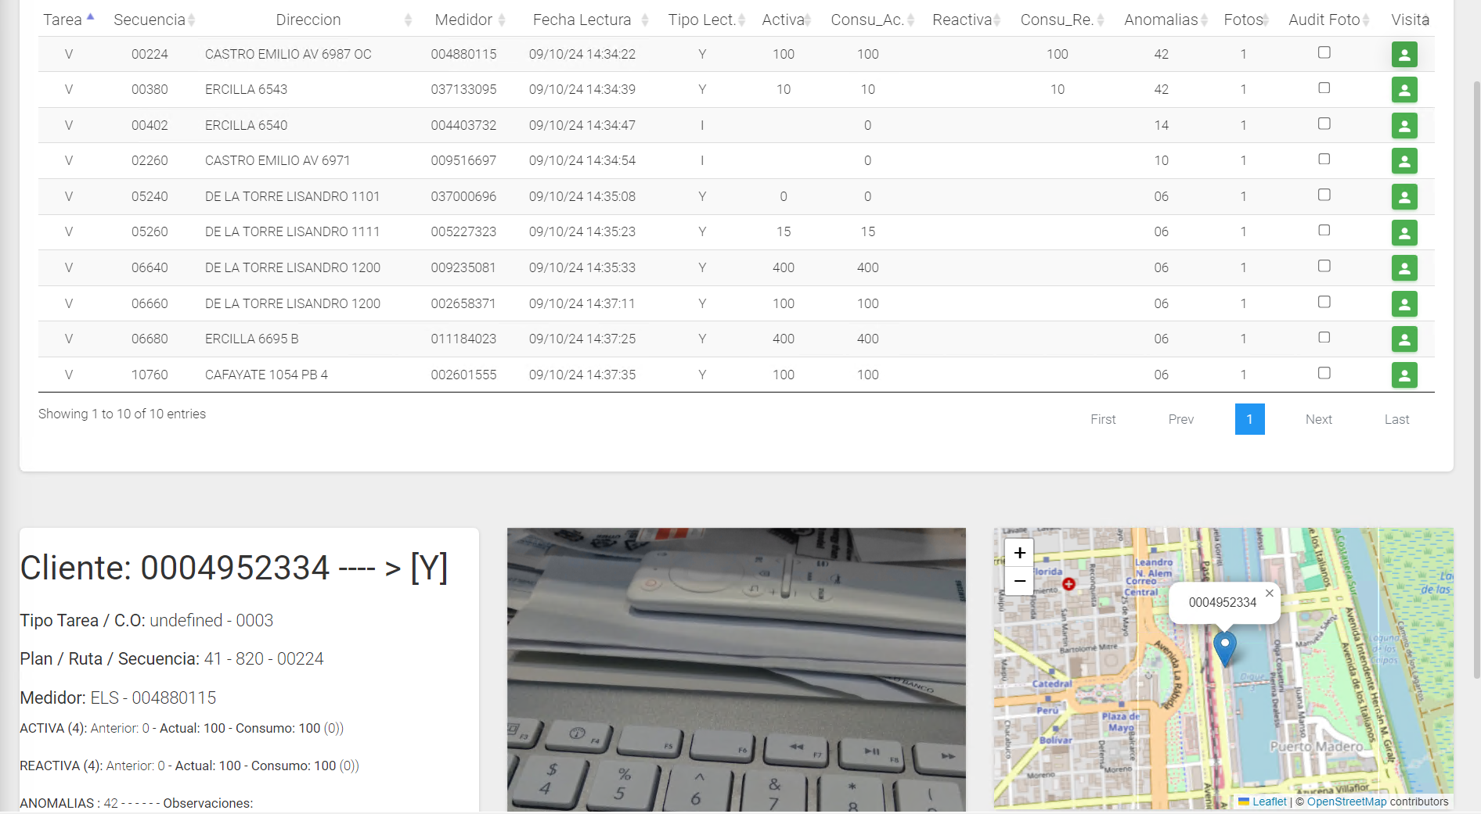This screenshot has height=814, width=1481.
Task: Check Audit Foto for sequence 10760
Action: 1324,373
